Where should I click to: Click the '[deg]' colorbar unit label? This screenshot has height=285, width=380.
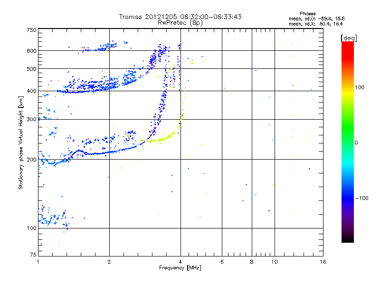click(349, 38)
